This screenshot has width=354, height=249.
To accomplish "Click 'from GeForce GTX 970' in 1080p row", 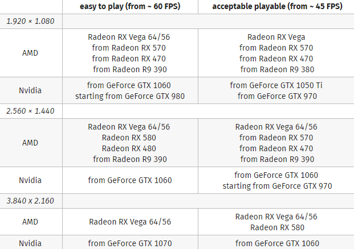I will tap(277, 96).
